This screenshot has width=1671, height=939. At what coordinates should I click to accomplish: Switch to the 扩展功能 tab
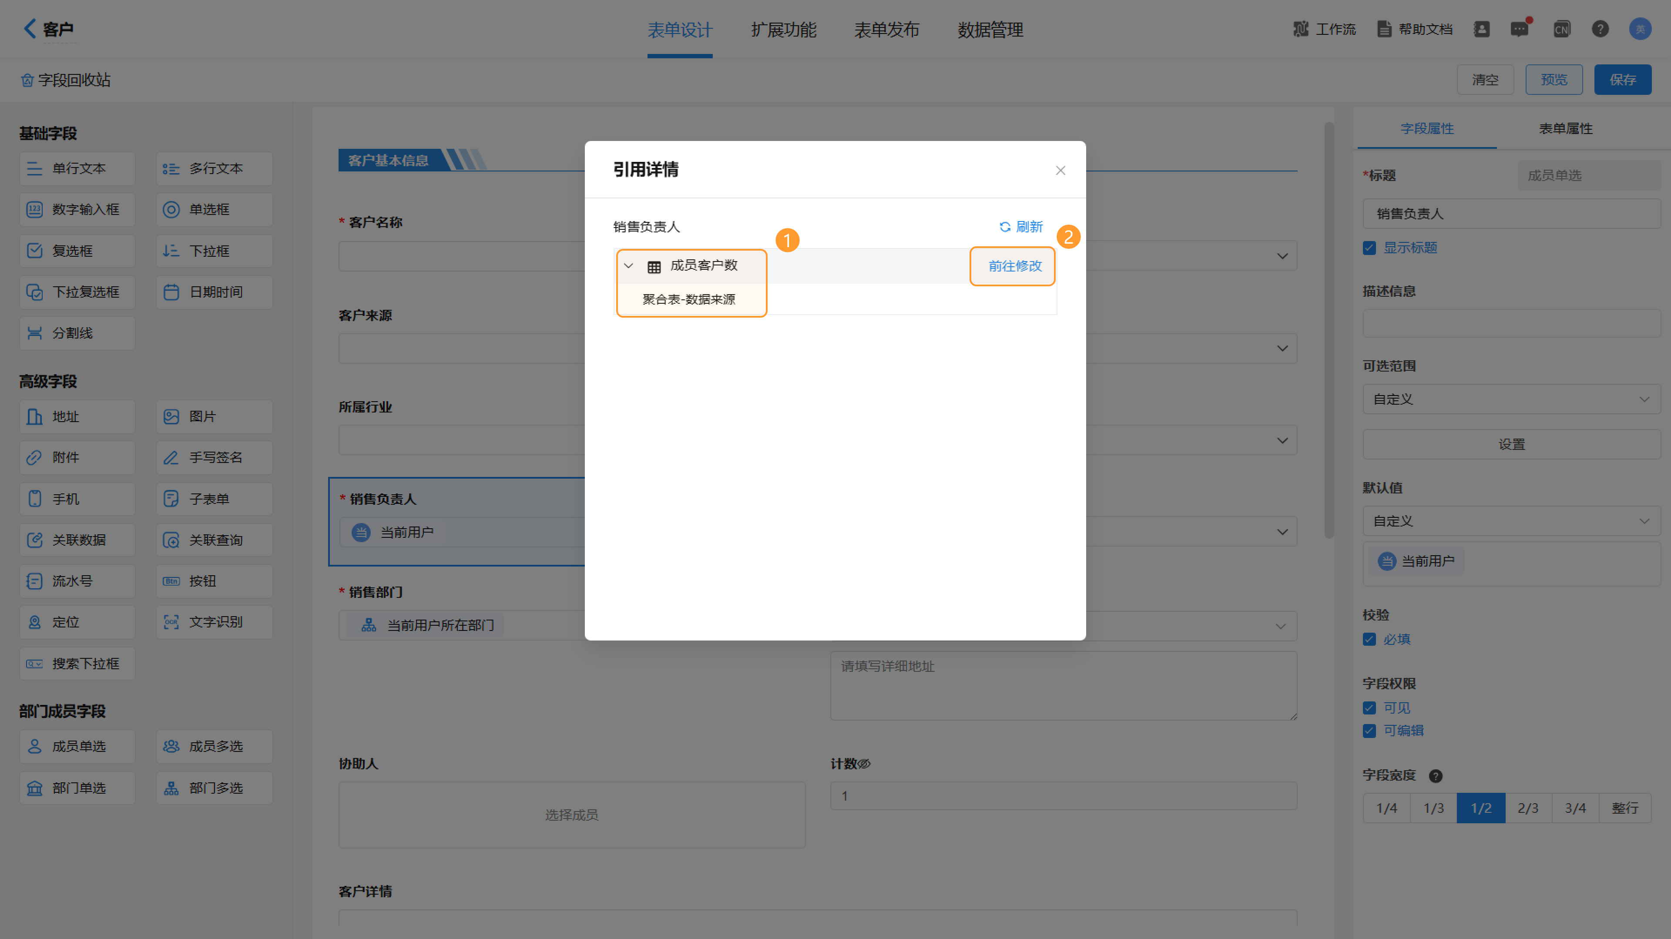(x=783, y=30)
